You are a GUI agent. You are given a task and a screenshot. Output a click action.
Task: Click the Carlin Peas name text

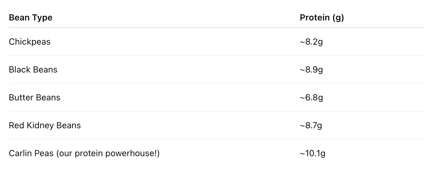(31, 153)
